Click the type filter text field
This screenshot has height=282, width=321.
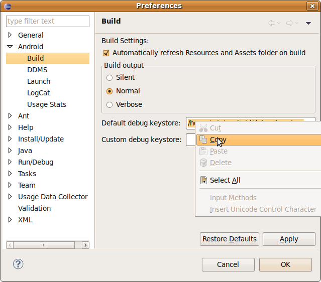tap(48, 21)
